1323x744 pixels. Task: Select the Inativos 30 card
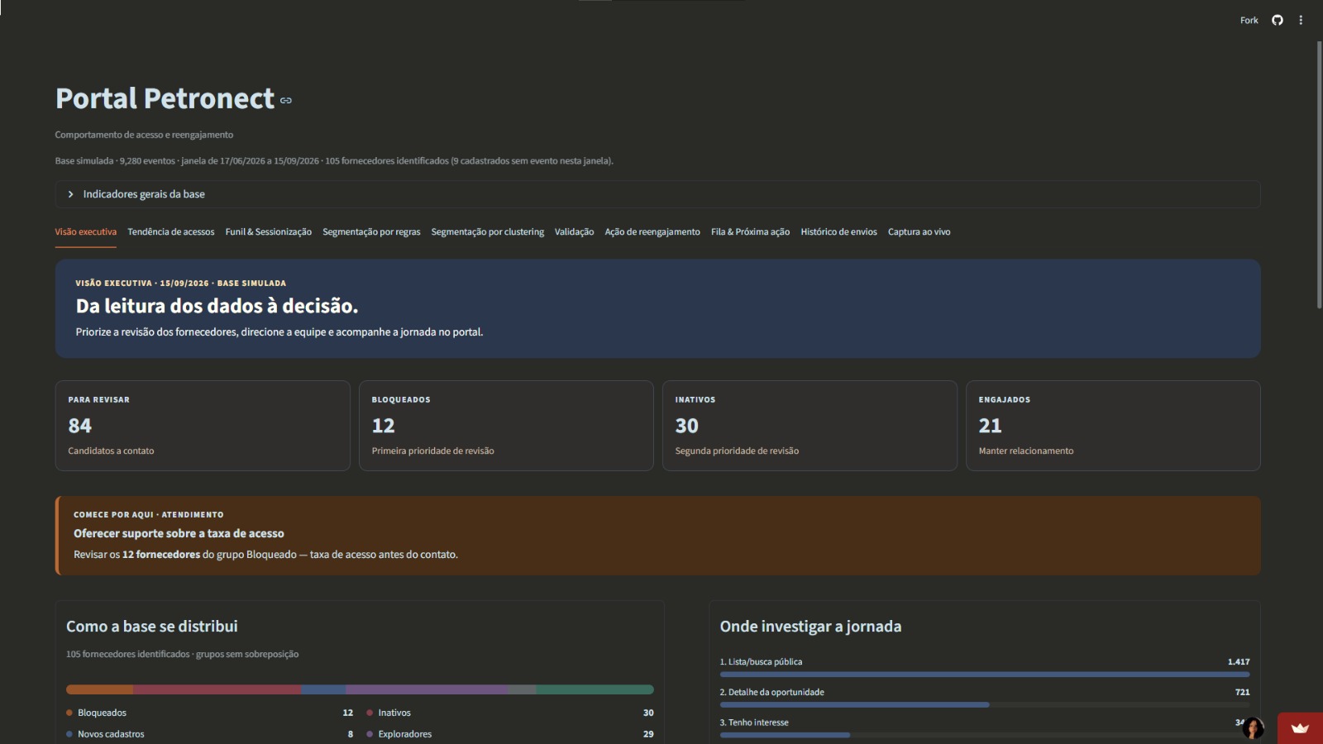click(x=810, y=426)
